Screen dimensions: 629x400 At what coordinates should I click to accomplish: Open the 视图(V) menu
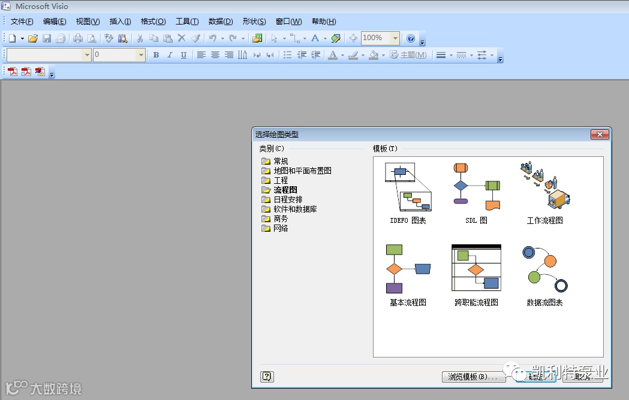(88, 22)
